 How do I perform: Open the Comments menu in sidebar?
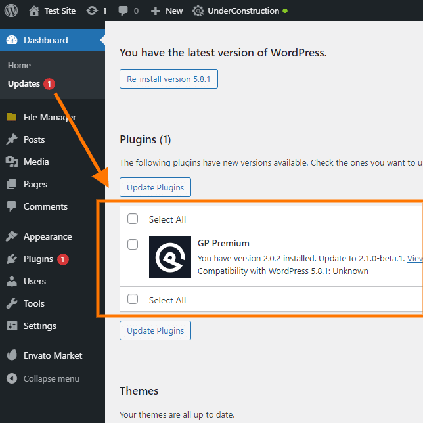(45, 206)
